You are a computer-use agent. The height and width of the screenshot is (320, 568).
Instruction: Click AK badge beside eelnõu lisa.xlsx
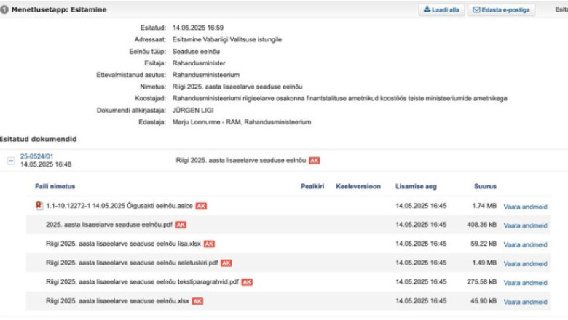pos(209,244)
